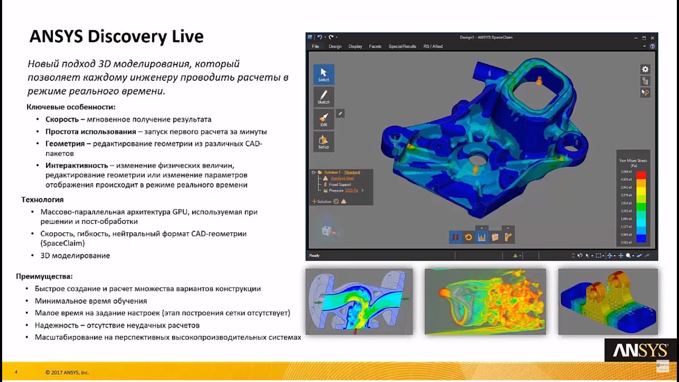This screenshot has height=382, width=679.
Task: Open settings gear in the viewport corner
Action: coord(645,70)
